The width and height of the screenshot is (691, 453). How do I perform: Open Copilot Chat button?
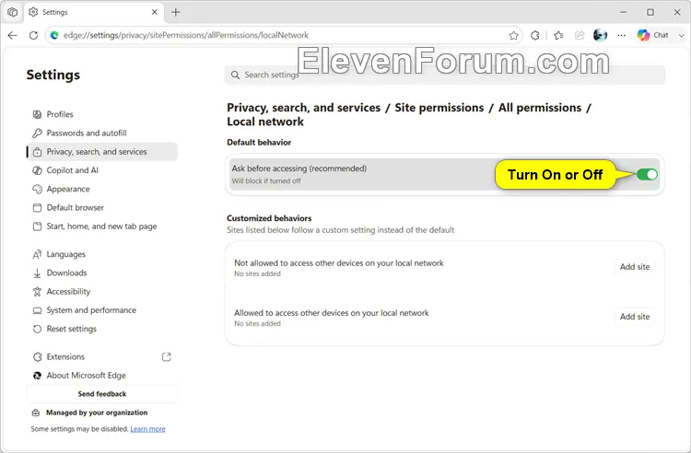point(652,35)
